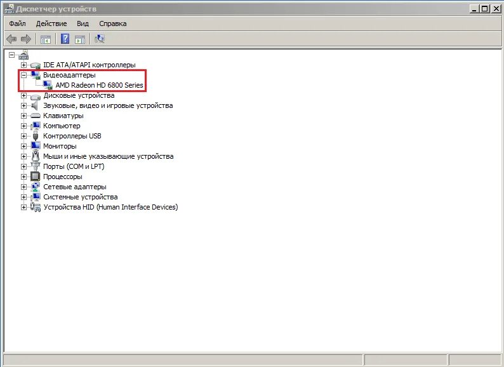
Task: Select the Мониторы label
Action: click(60, 146)
